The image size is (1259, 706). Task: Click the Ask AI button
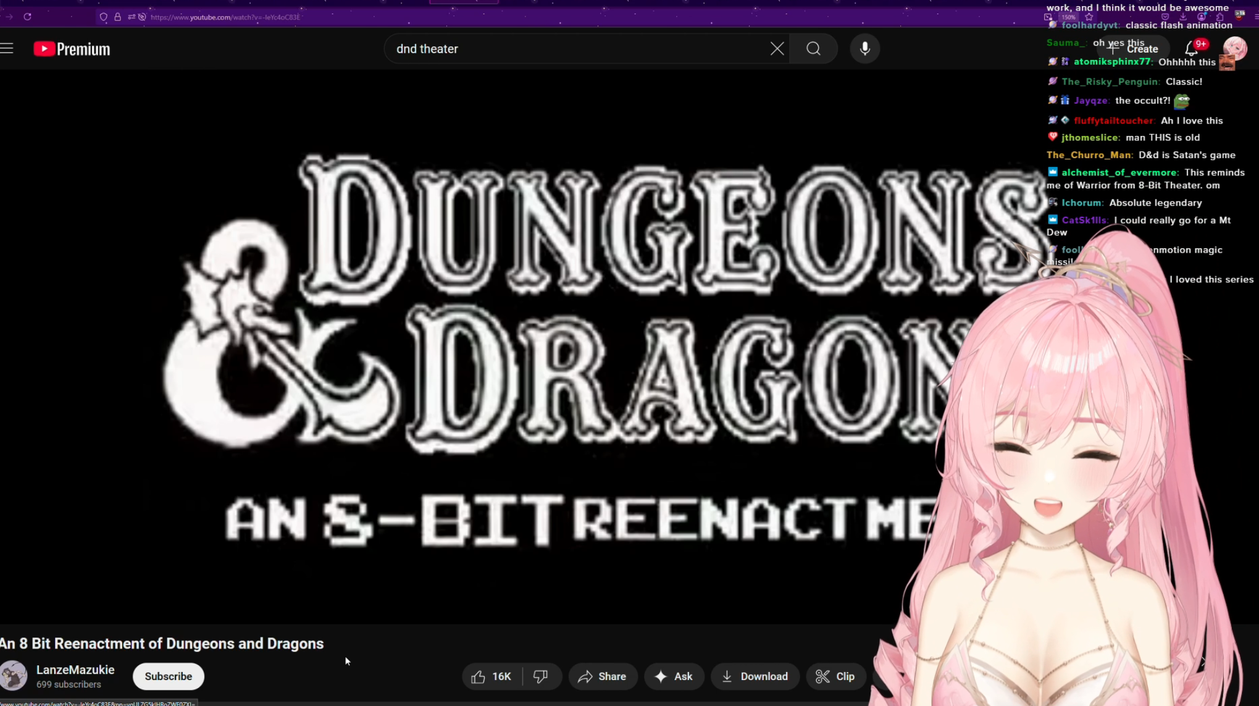click(674, 676)
